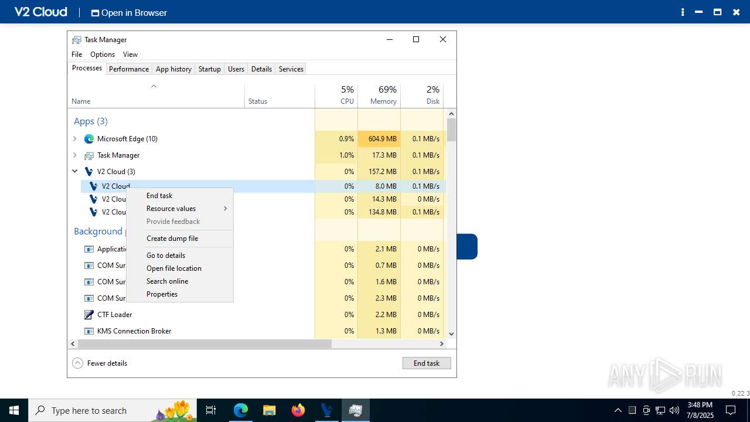Open File Explorer from taskbar
Image resolution: width=750 pixels, height=422 pixels.
coord(270,410)
